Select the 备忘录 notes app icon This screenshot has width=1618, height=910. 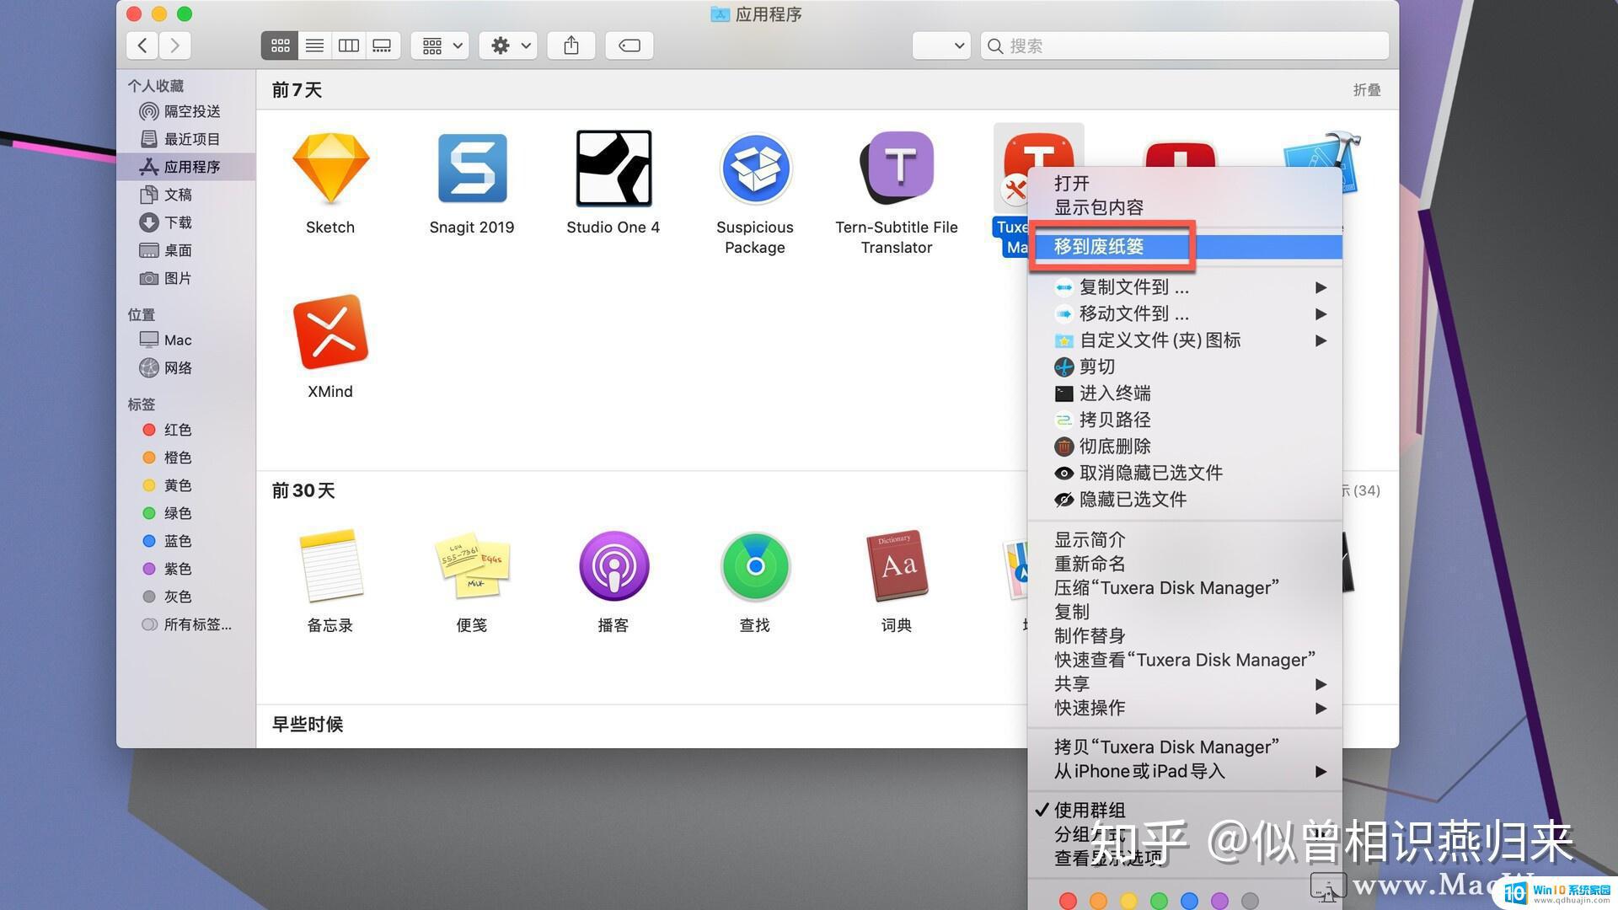[x=330, y=565]
